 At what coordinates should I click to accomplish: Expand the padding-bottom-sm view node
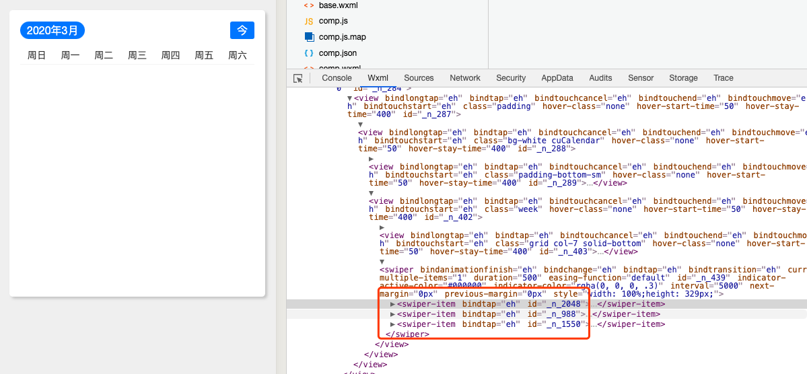point(372,159)
